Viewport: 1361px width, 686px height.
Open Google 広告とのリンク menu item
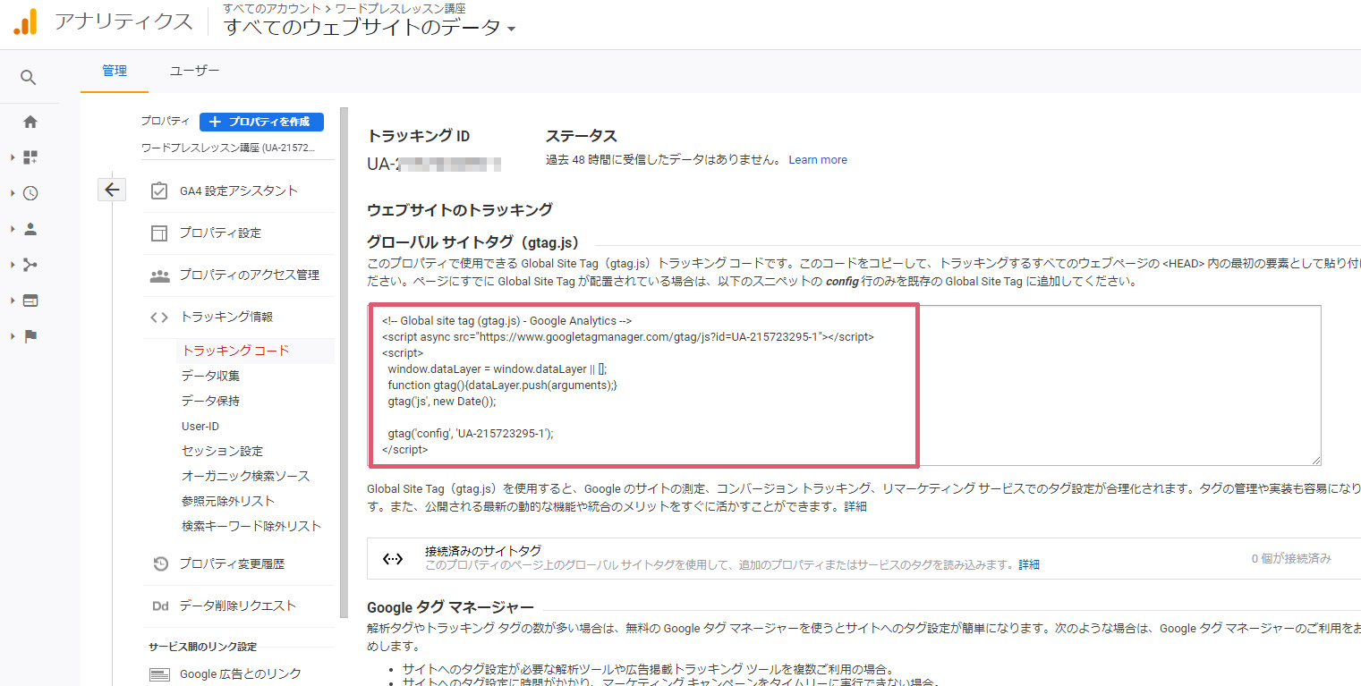pos(238,674)
